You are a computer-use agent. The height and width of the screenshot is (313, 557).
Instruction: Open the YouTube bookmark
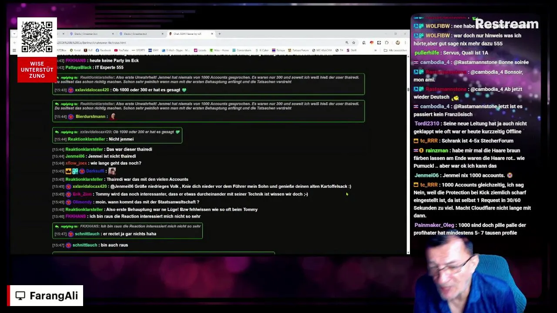coord(121,50)
